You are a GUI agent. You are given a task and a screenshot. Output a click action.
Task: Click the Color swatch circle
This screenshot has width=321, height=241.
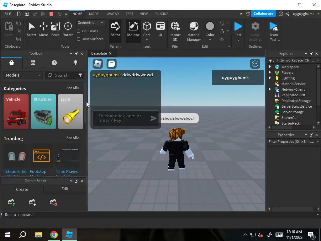(210, 26)
